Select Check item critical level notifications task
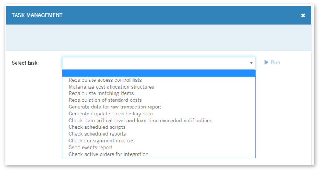The height and width of the screenshot is (171, 321). 159,121
